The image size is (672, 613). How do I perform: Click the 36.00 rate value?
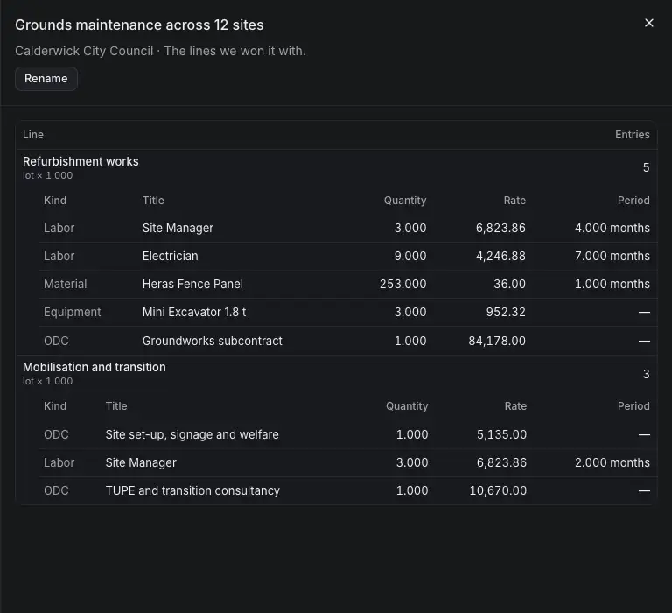pyautogui.click(x=509, y=284)
